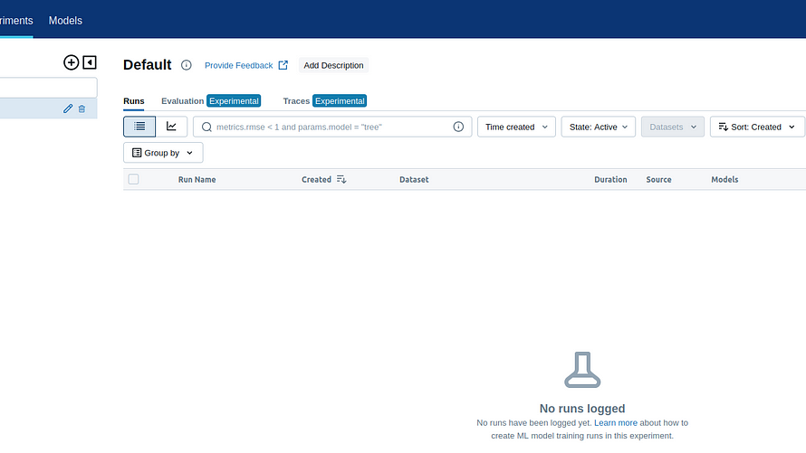Open the Time created dropdown
Image resolution: width=806 pixels, height=453 pixels.
(516, 127)
